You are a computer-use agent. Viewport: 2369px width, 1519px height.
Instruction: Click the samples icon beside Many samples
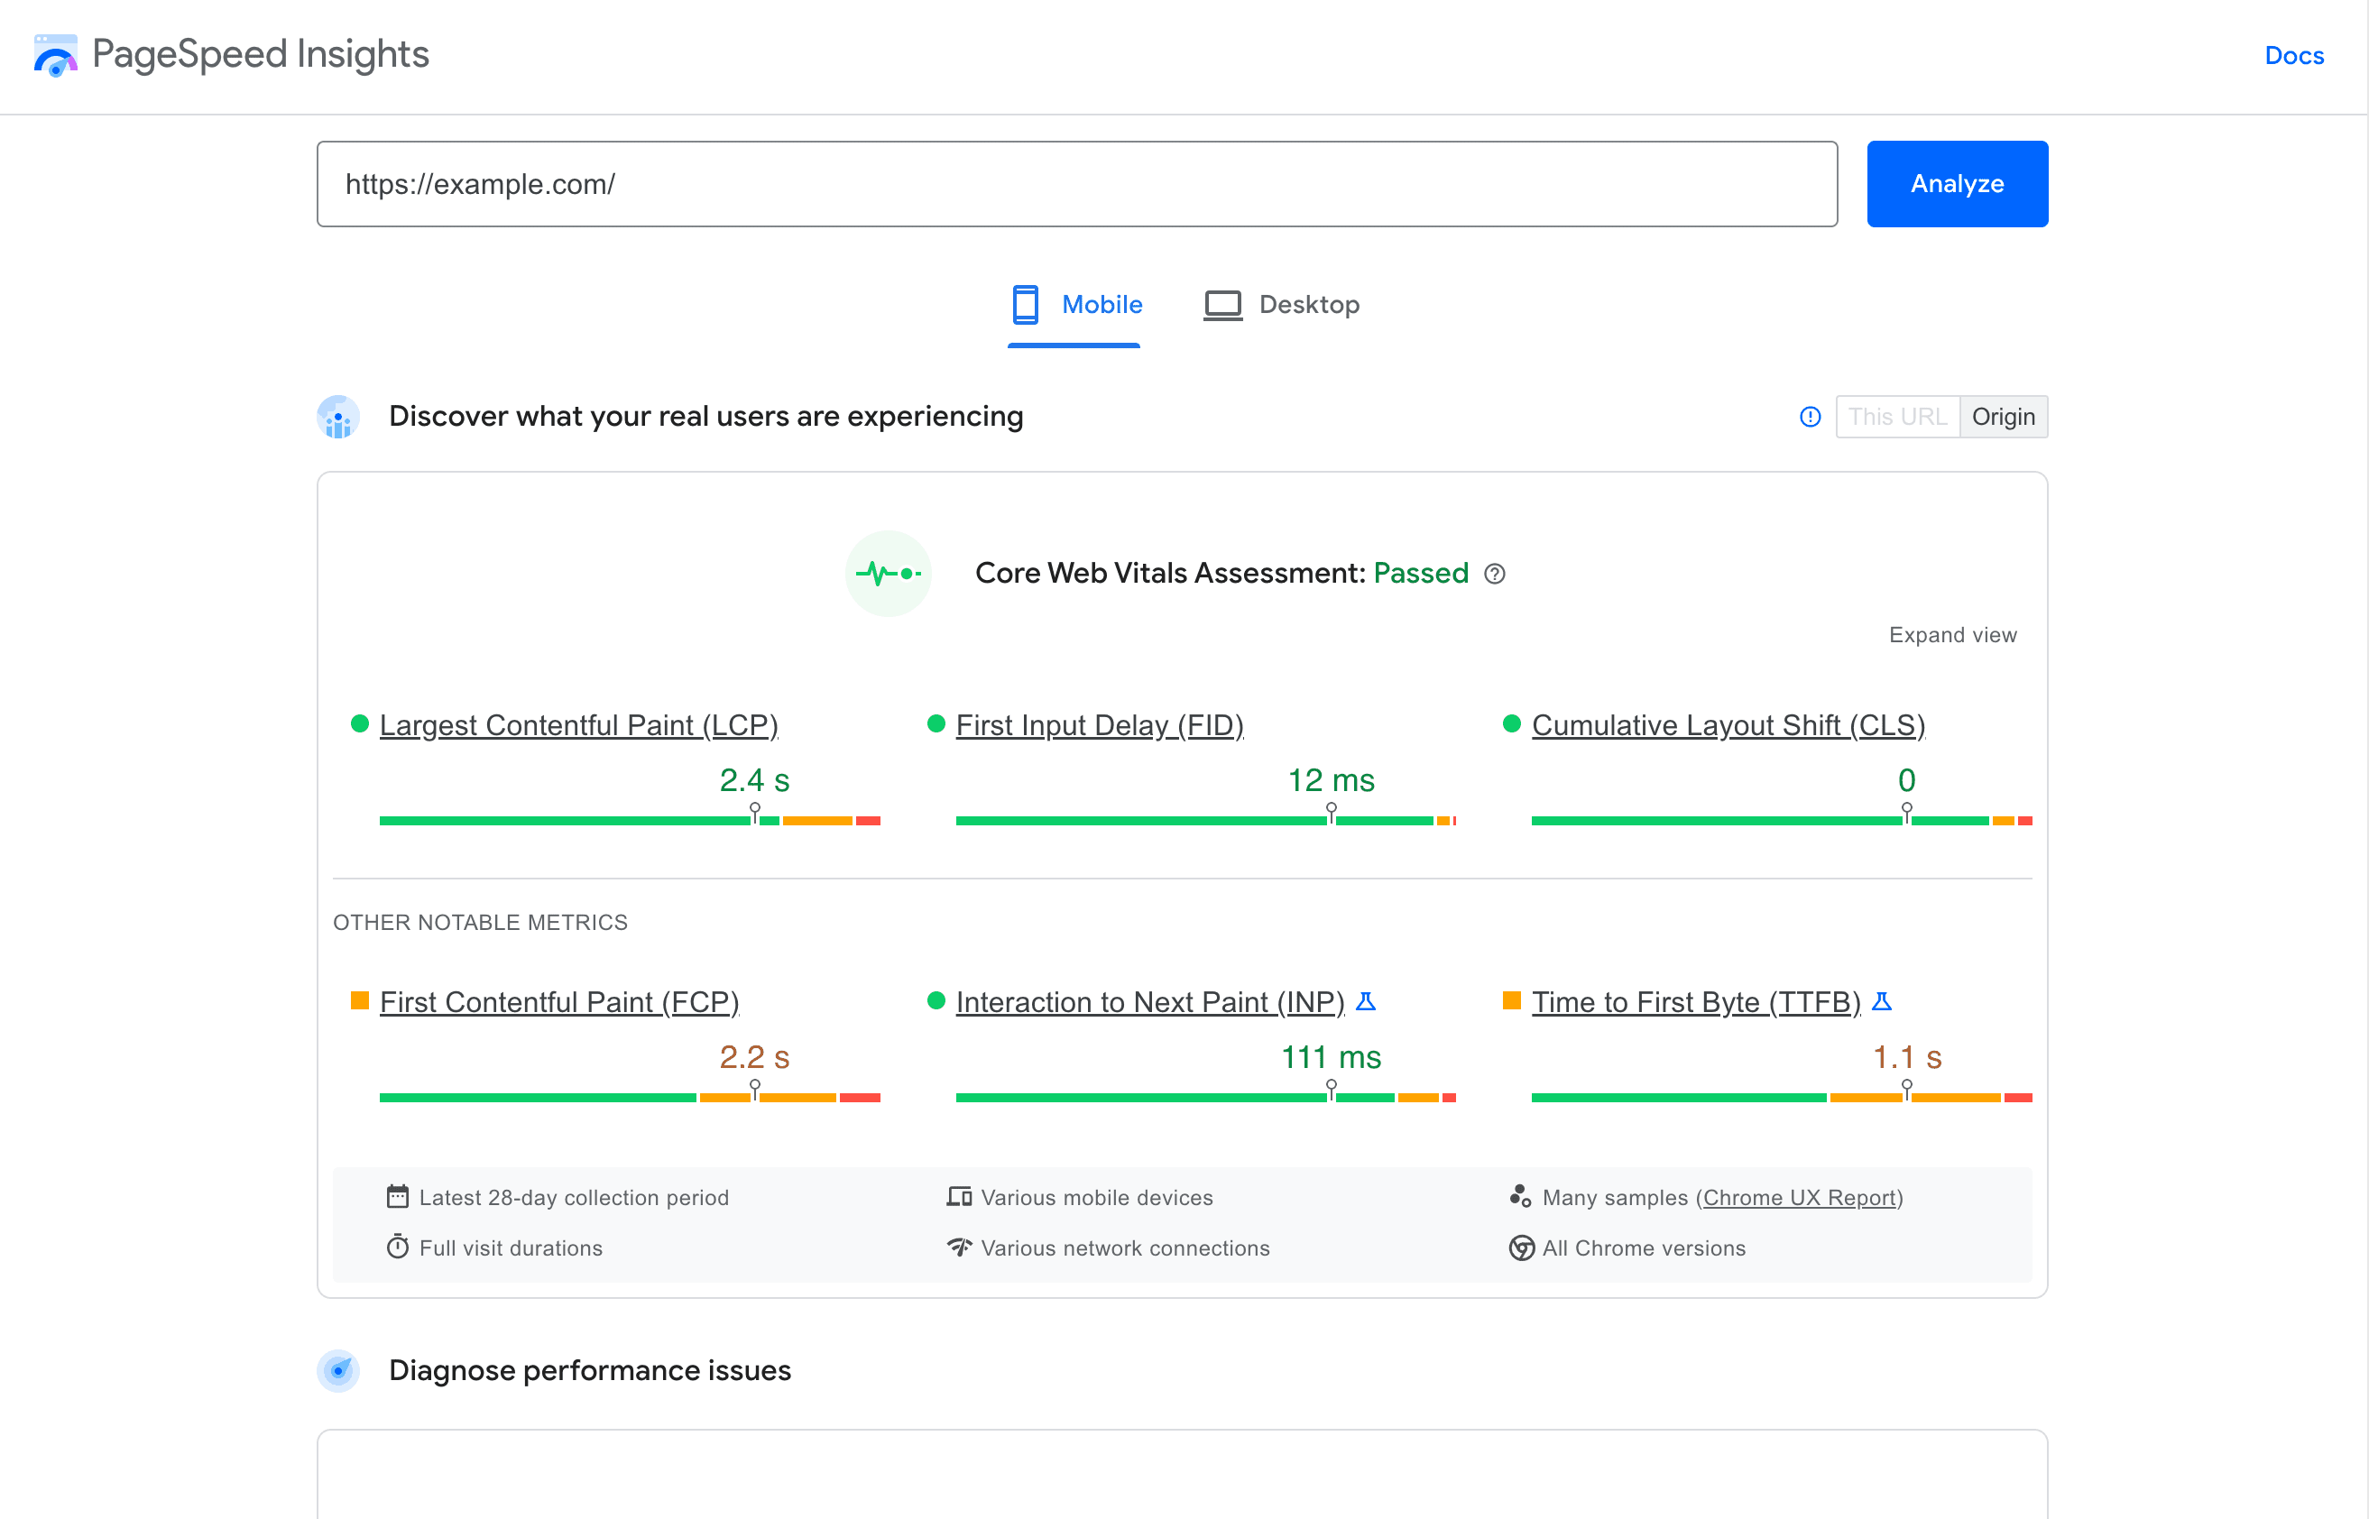(1520, 1196)
